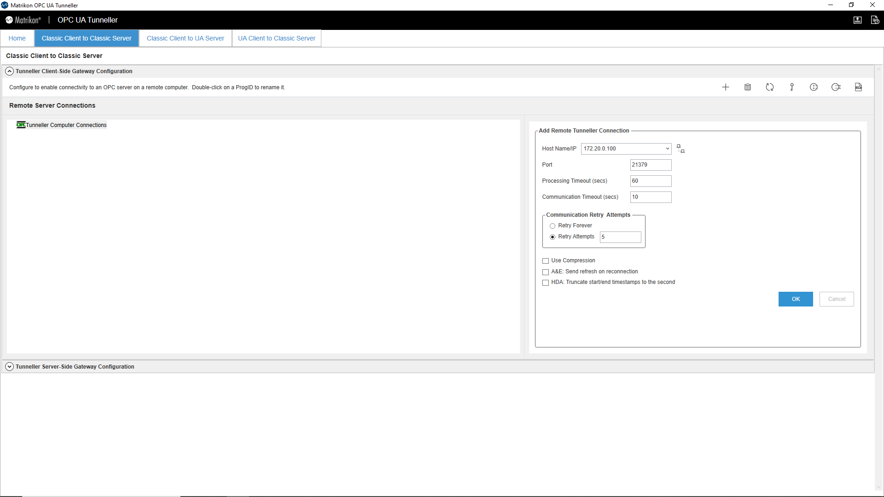
Task: Click the network browse icon beside Host Name/IP
Action: [680, 149]
